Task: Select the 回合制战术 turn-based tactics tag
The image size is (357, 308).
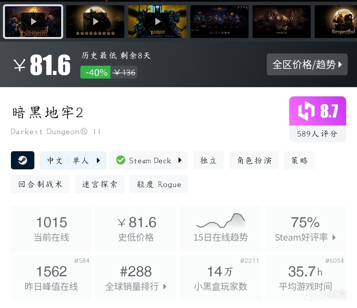Action: pos(40,184)
